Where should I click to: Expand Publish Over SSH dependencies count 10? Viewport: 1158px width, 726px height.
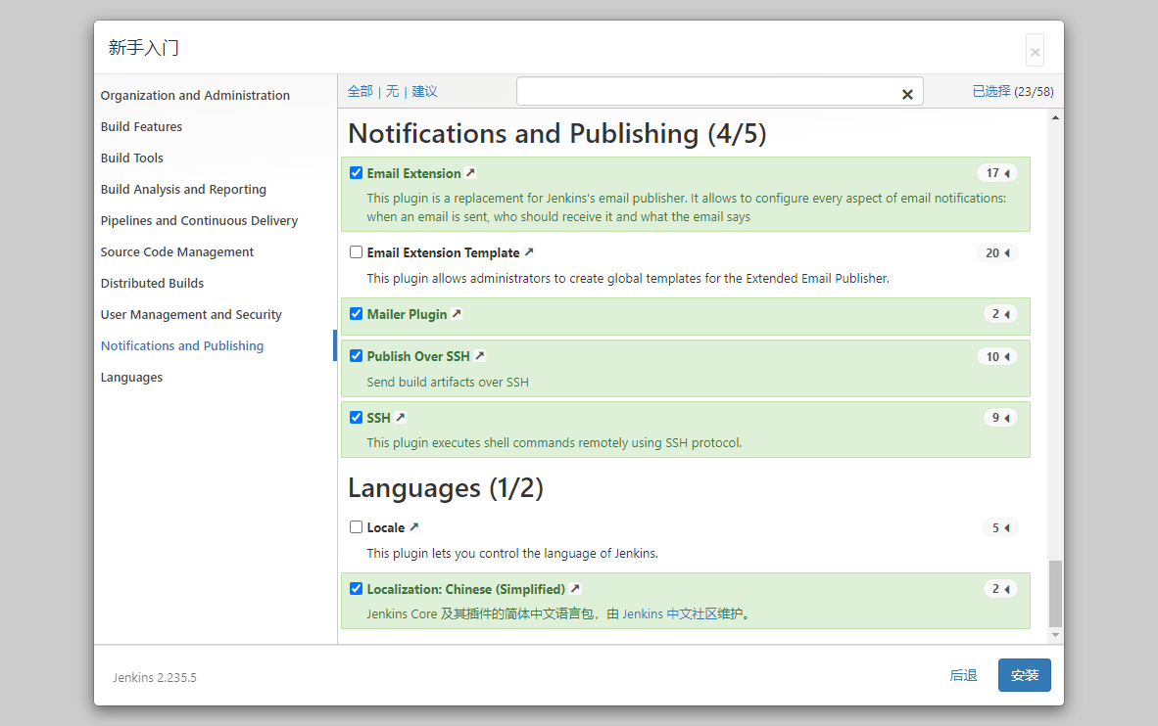[997, 356]
